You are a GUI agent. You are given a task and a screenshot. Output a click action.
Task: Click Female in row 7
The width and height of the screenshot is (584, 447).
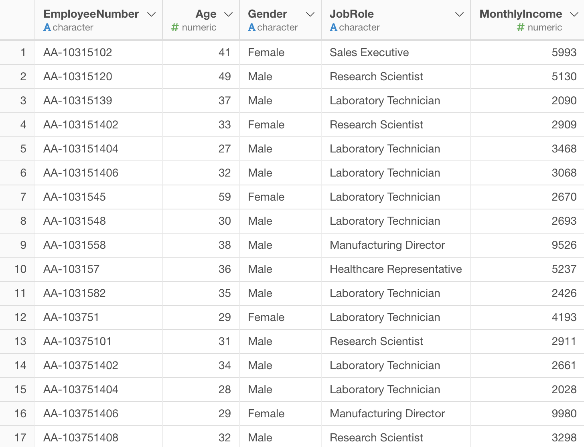coord(266,197)
